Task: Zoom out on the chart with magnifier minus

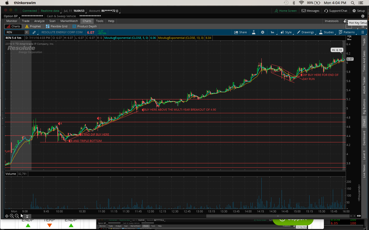Action: (x=17, y=216)
